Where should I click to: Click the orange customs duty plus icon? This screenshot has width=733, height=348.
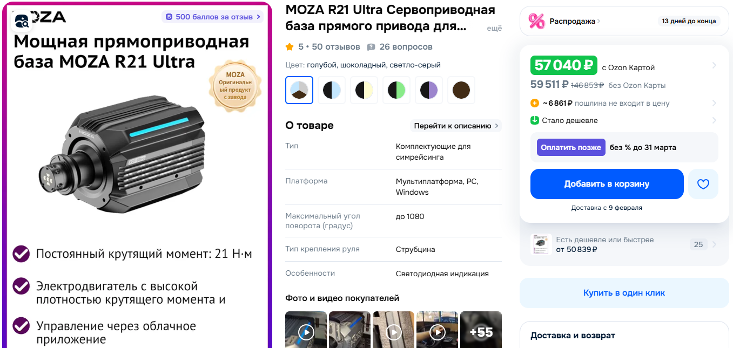[x=535, y=103]
